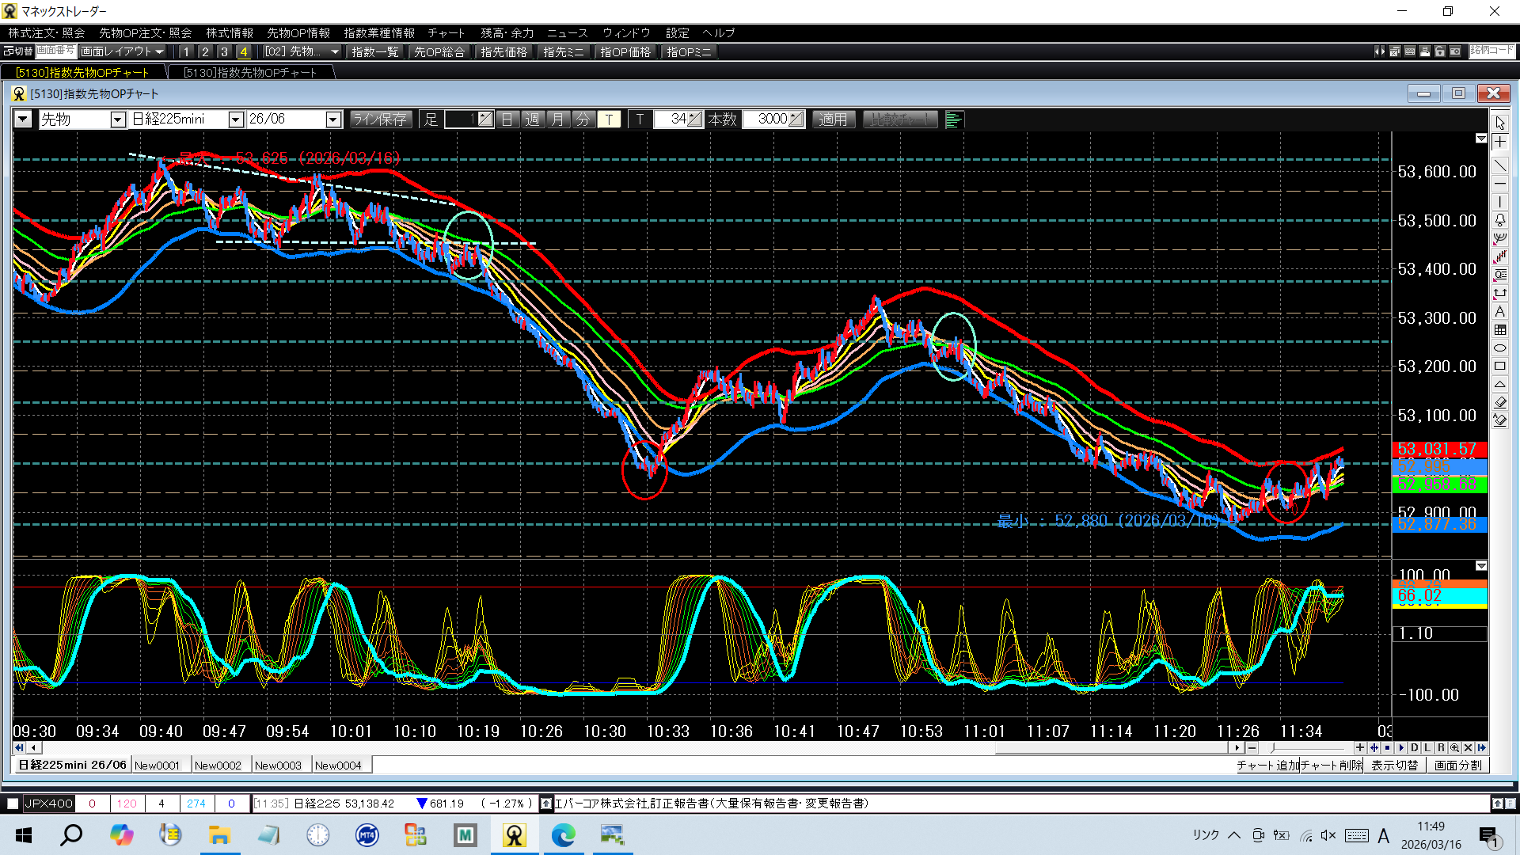Viewport: 1520px width, 855px height.
Task: Select the crosshair cursor tool
Action: 1499,142
